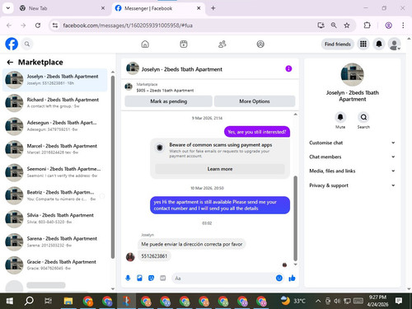Viewport: 412px width, 309px height.
Task: Record a voice clip with the microphone icon
Action: pyautogui.click(x=128, y=279)
